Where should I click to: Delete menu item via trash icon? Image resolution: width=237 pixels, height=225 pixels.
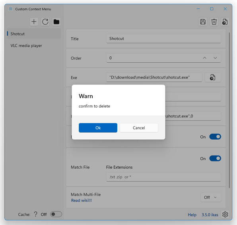214,22
